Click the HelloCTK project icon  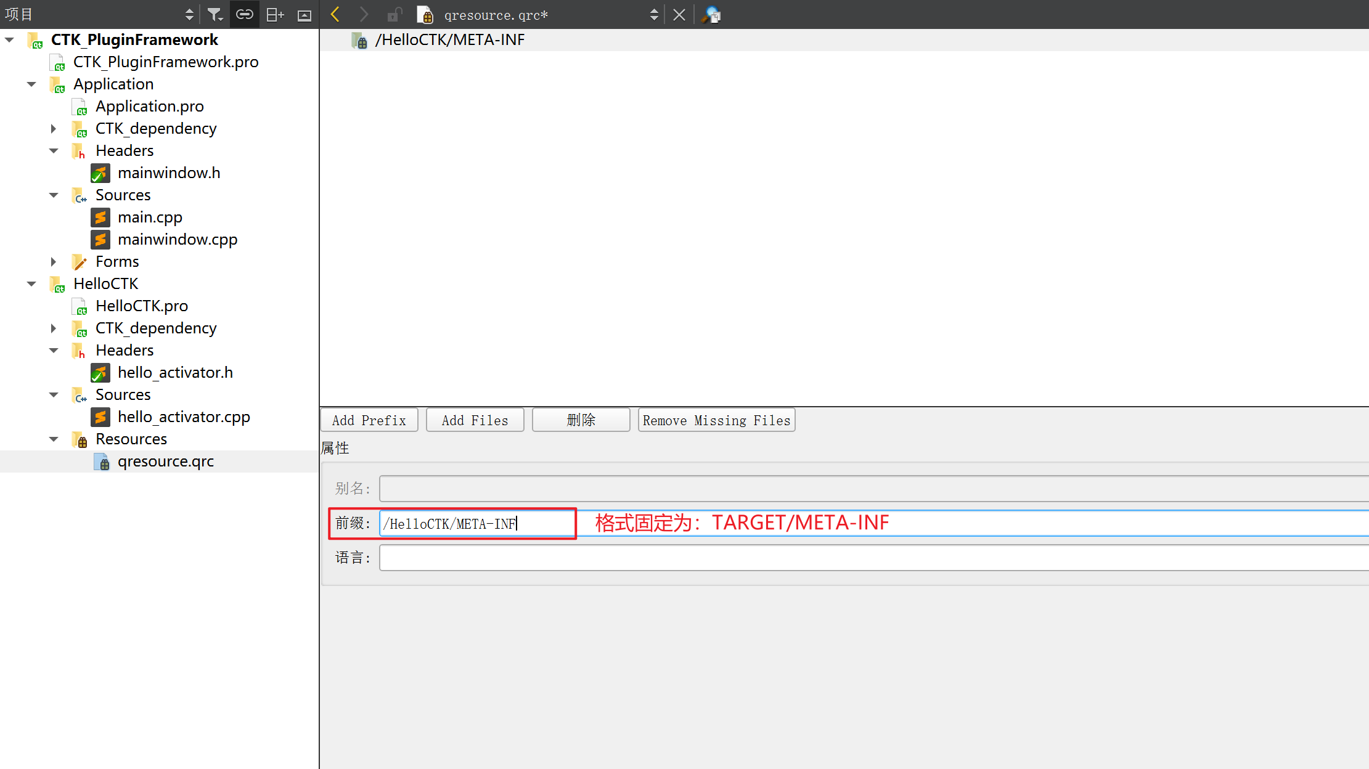(x=59, y=283)
